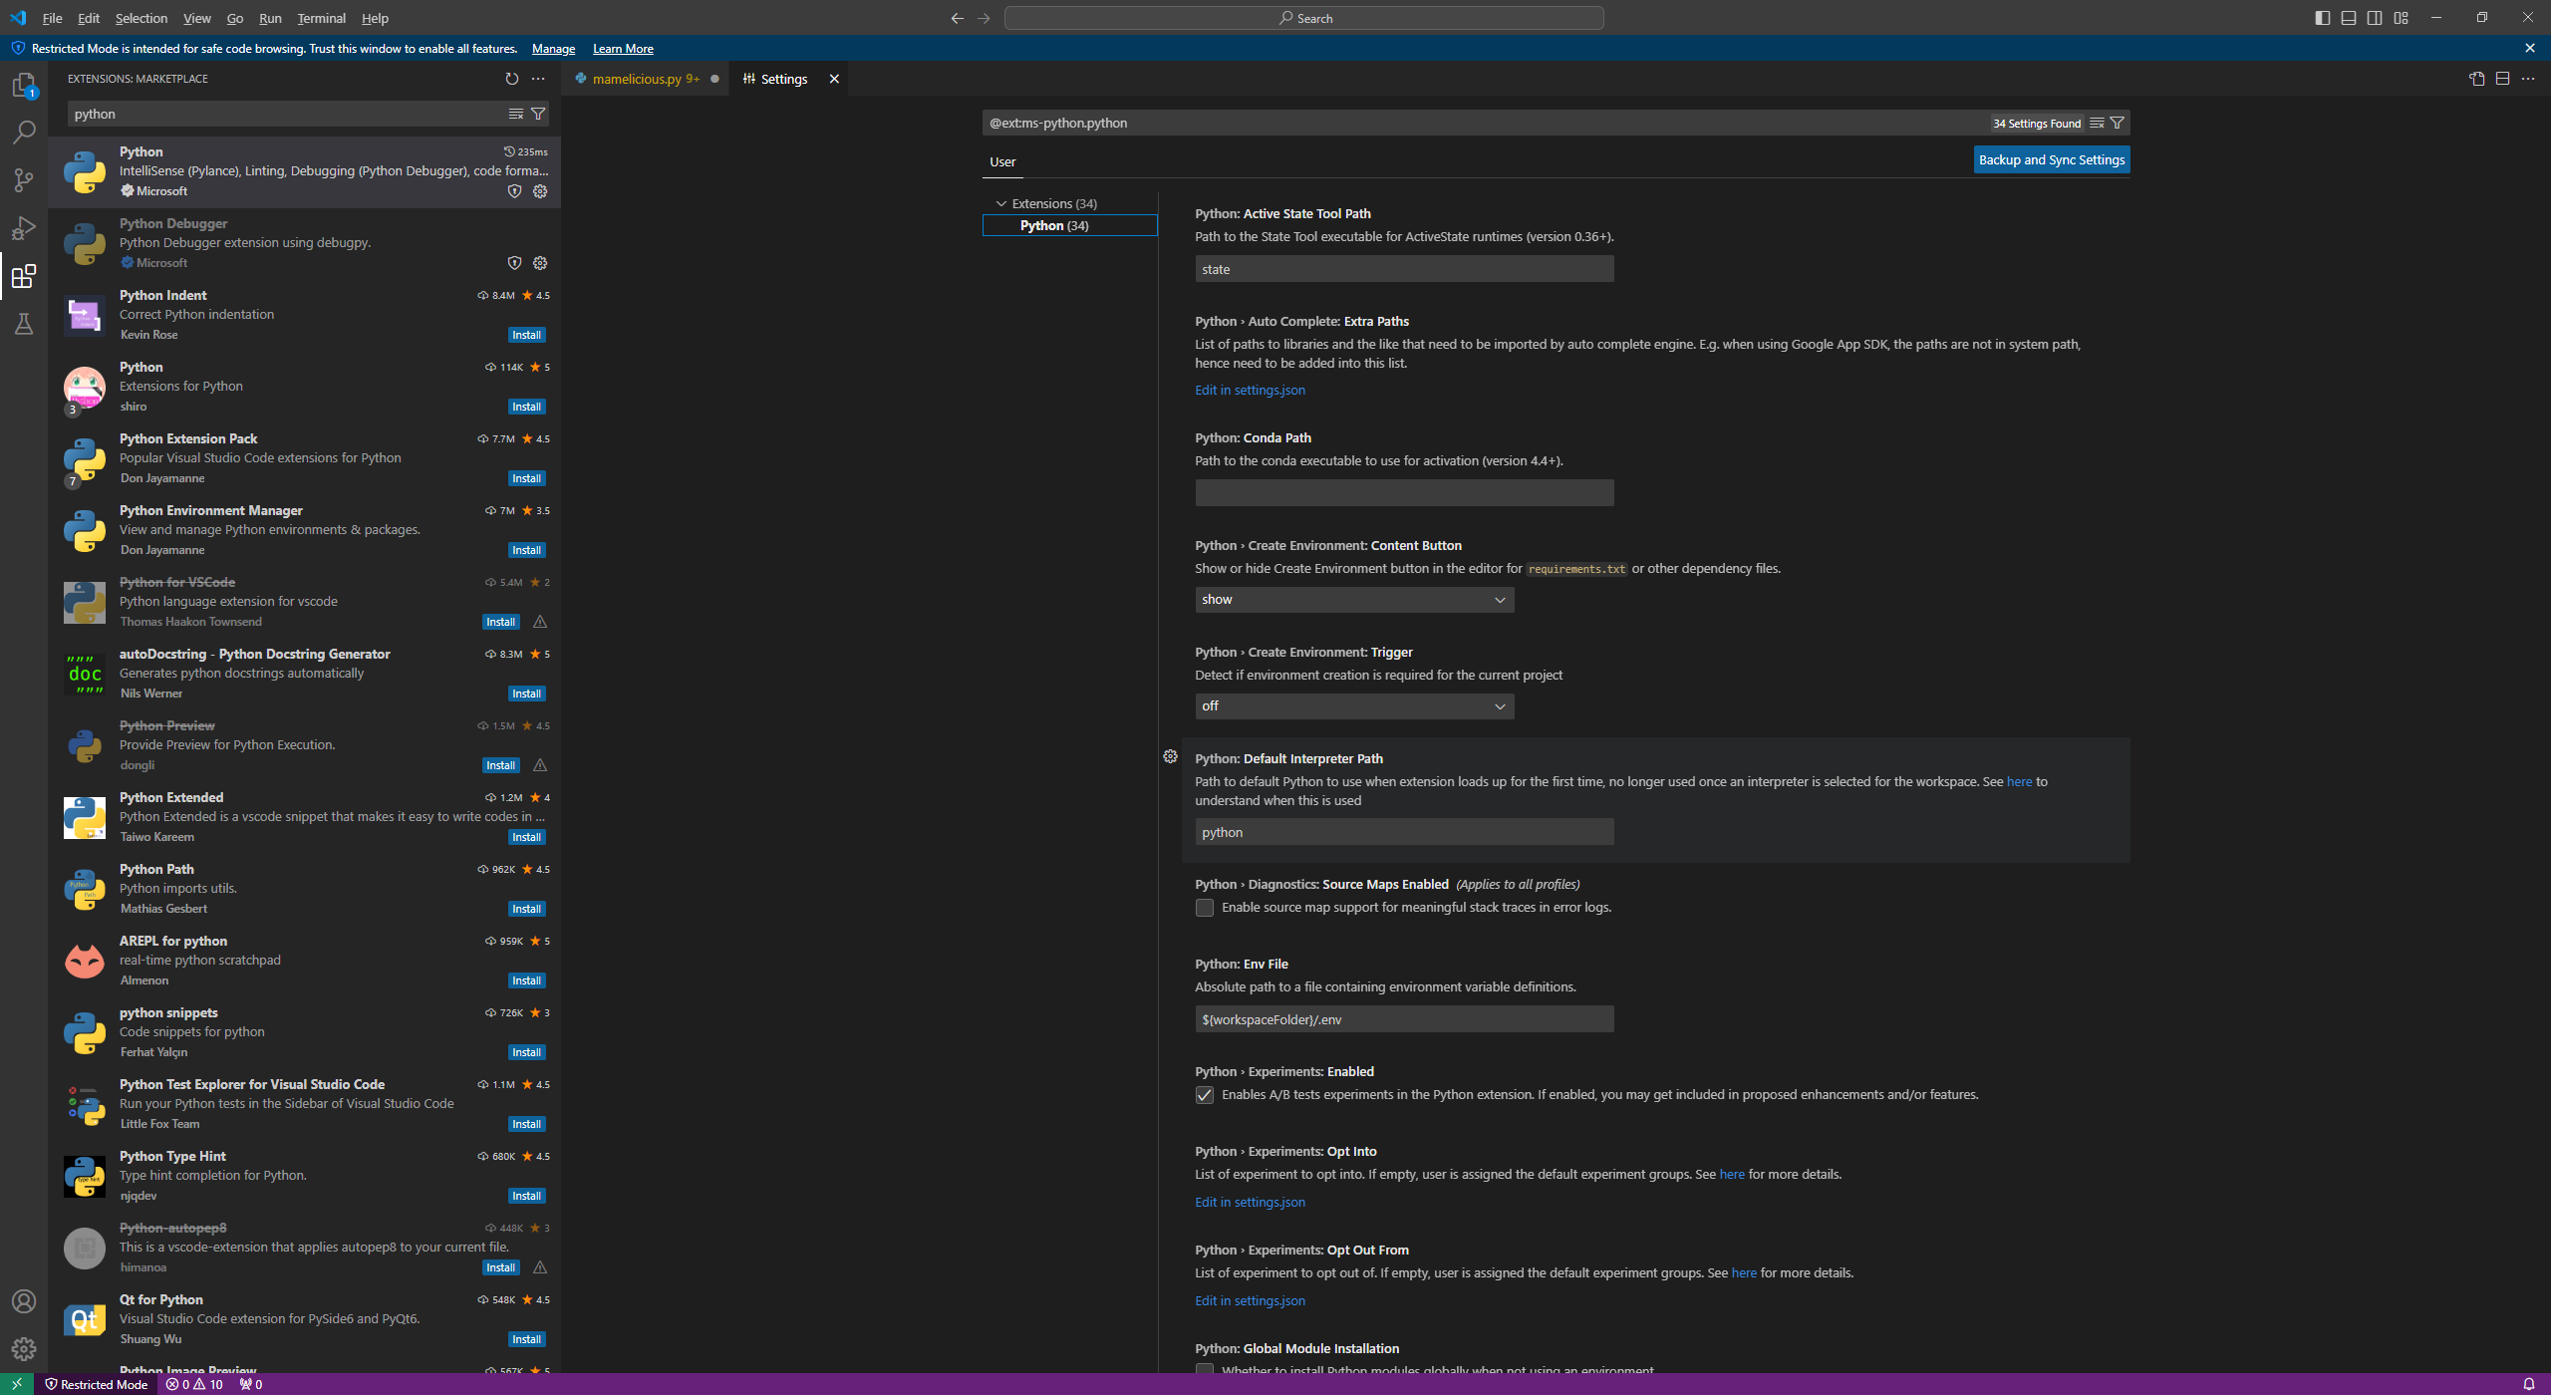Viewport: 2551px width, 1395px height.
Task: Open the Testing flask view
Action: tap(24, 324)
